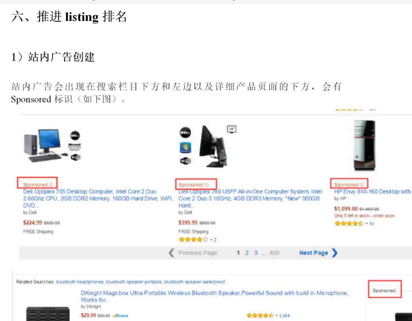The width and height of the screenshot is (412, 321).
Task: Open the HP Envy 810-160 Desktop title link
Action: (x=372, y=192)
